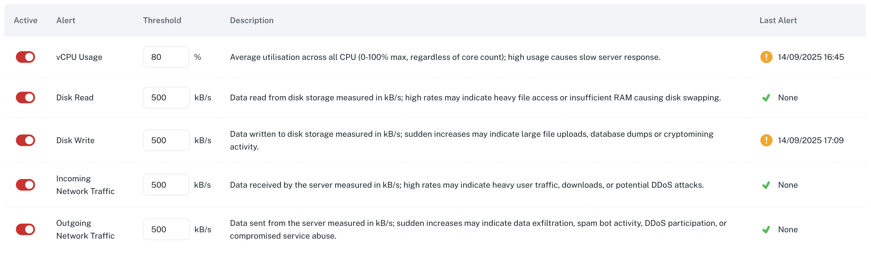
Task: Click the Incoming Network Traffic green checkmark
Action: click(x=766, y=185)
